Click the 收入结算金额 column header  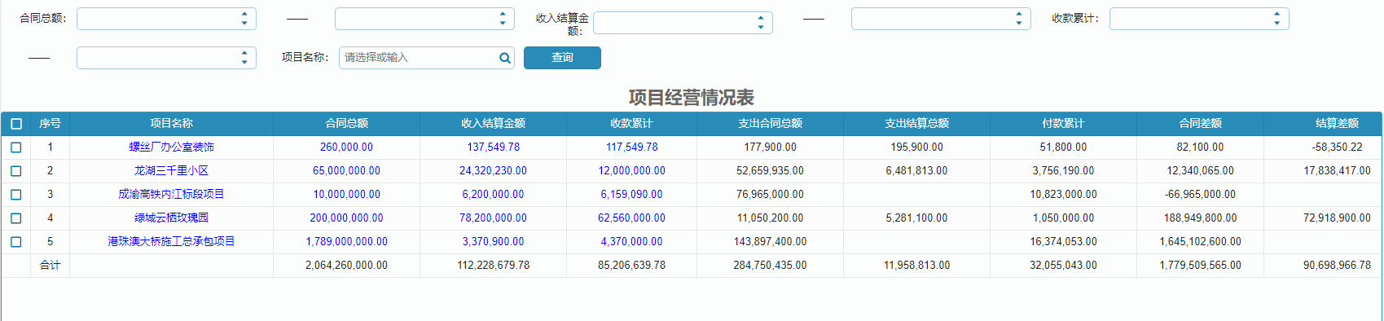[493, 124]
